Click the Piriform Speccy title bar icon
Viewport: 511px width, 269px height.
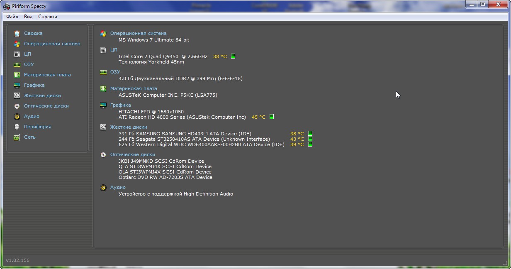coord(7,6)
